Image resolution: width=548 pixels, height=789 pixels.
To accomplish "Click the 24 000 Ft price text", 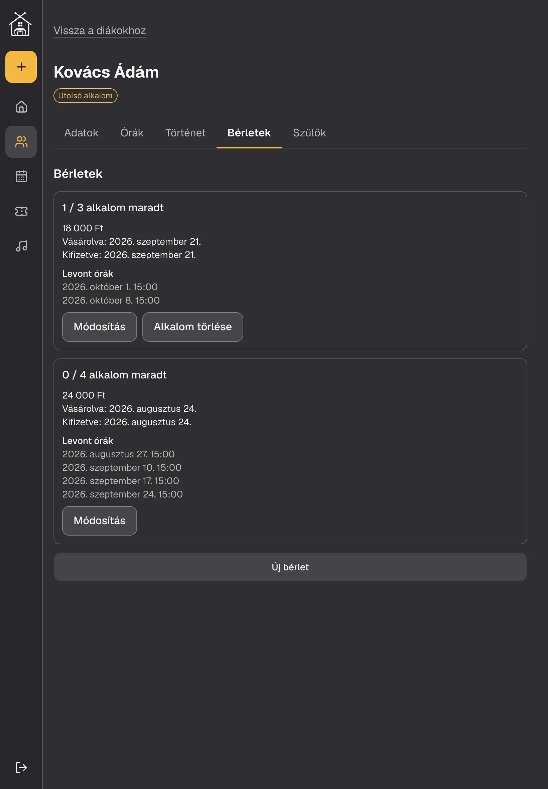I will point(84,395).
